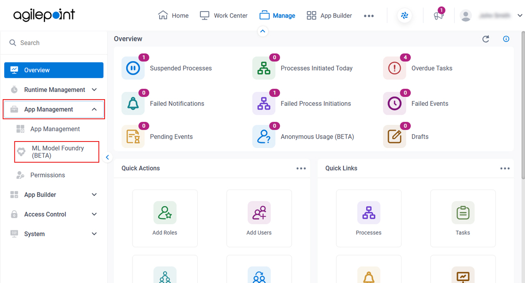Viewport: 525px width, 283px height.
Task: Open the announcements megaphone icon
Action: 438,16
